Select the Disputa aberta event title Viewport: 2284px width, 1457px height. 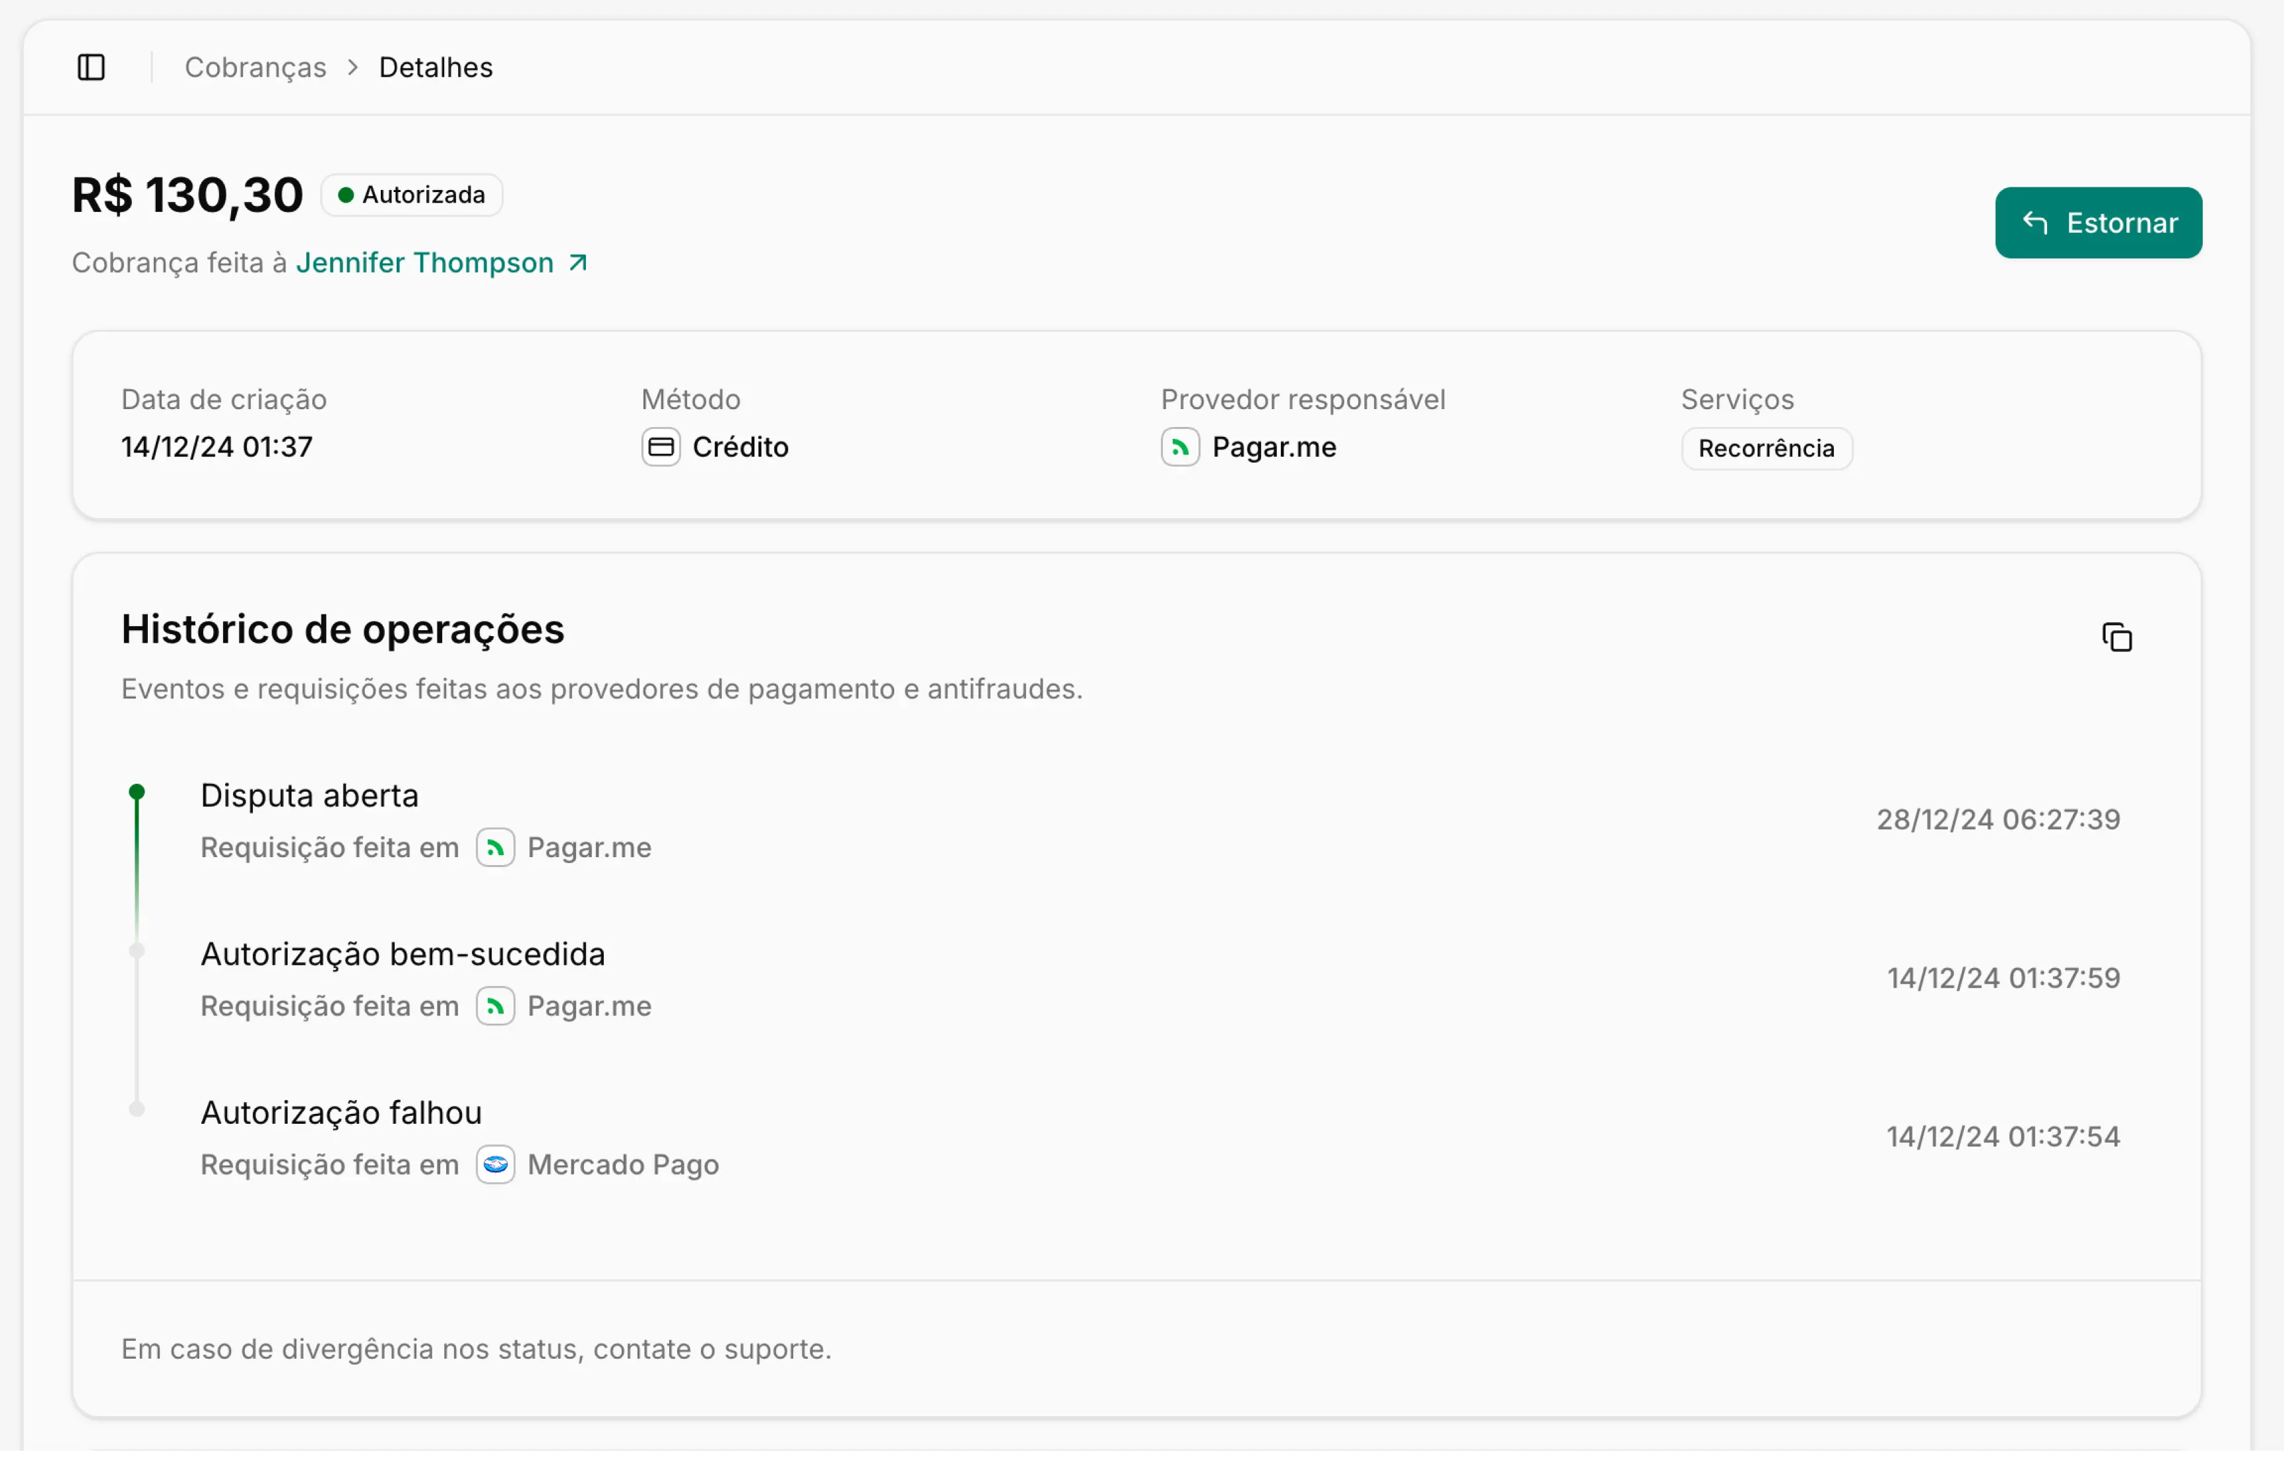pos(310,796)
